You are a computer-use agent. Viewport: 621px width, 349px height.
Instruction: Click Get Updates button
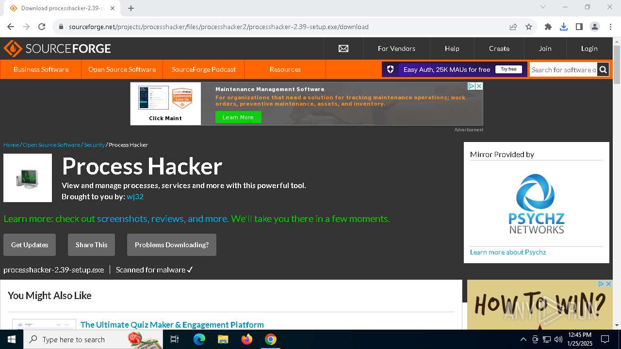point(30,245)
